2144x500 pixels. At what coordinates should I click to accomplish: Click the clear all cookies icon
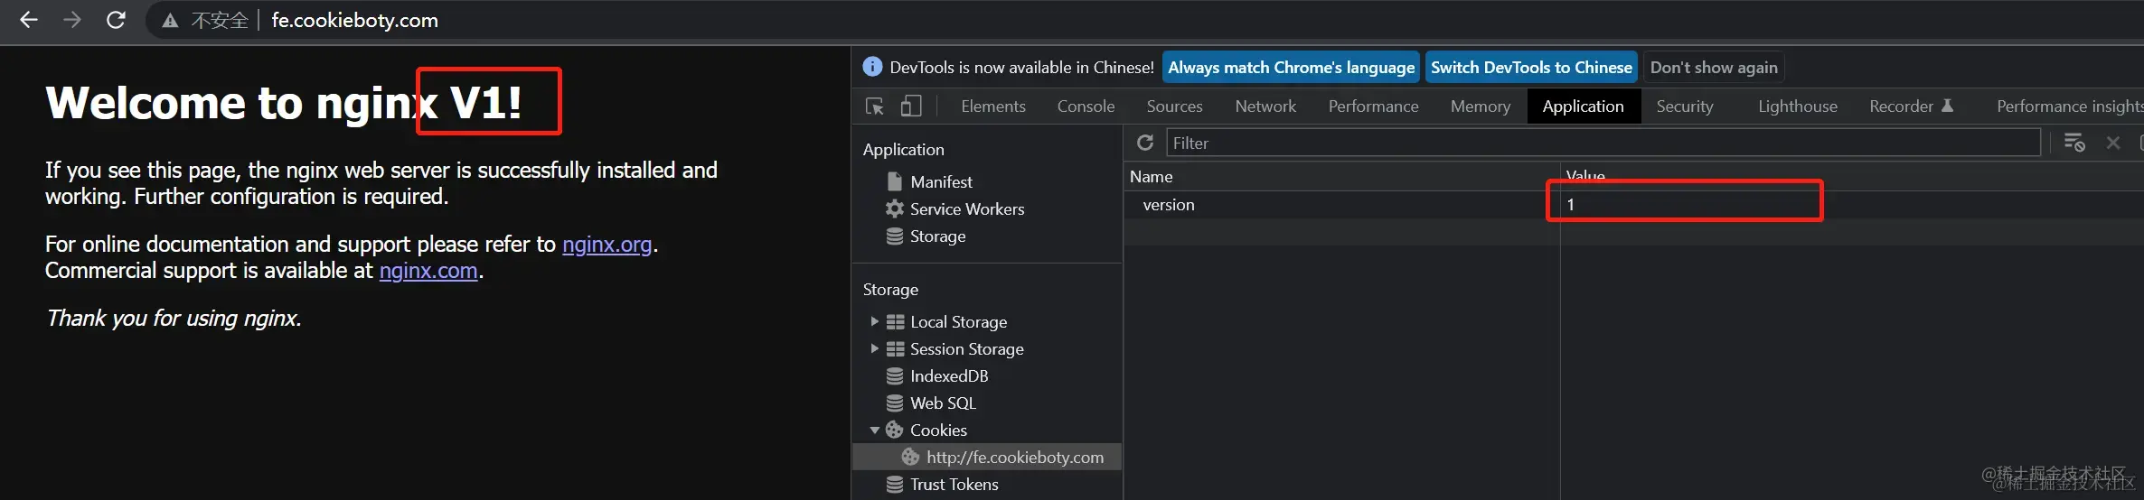(2074, 143)
